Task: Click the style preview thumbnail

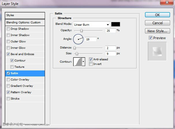Action: coord(157,51)
